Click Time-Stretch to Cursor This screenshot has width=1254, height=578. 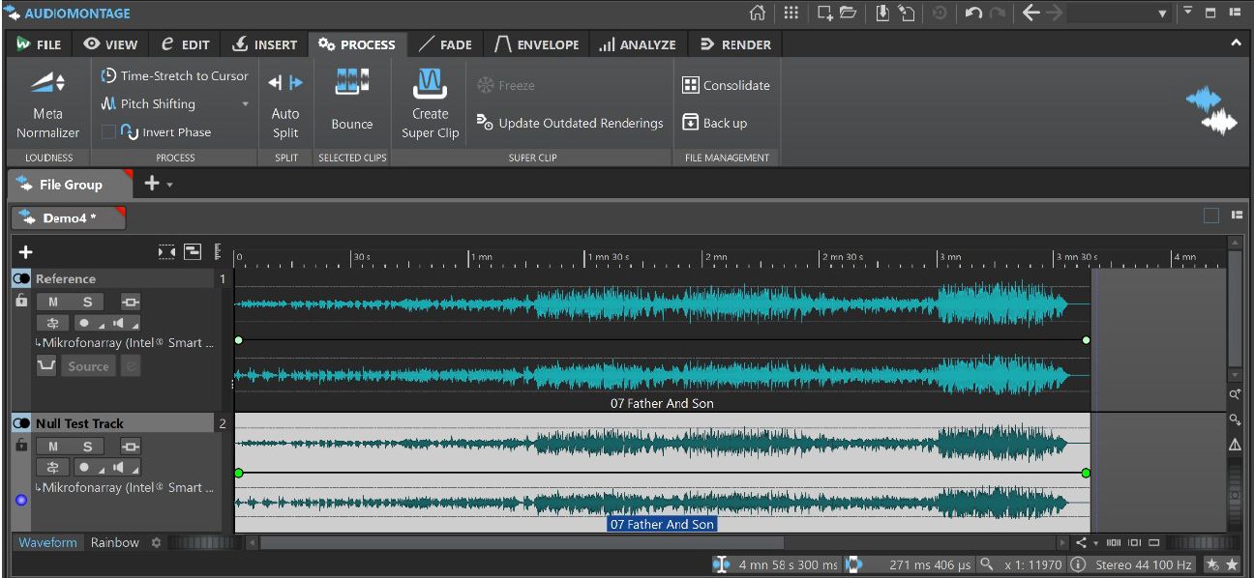[174, 75]
